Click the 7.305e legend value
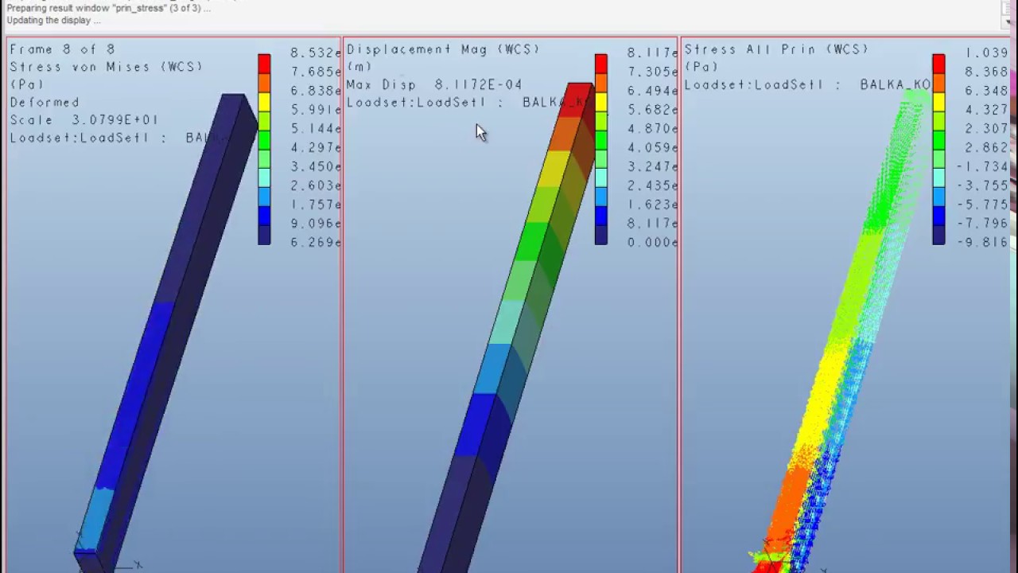Viewport: 1018px width, 573px height. coord(653,72)
